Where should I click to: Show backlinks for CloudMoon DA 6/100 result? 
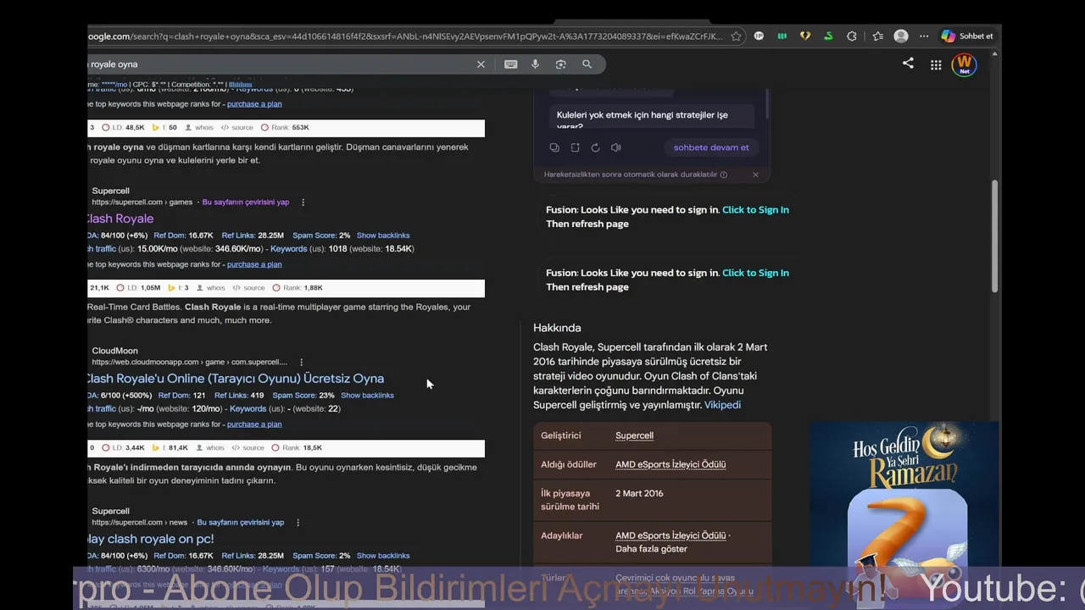coord(367,396)
